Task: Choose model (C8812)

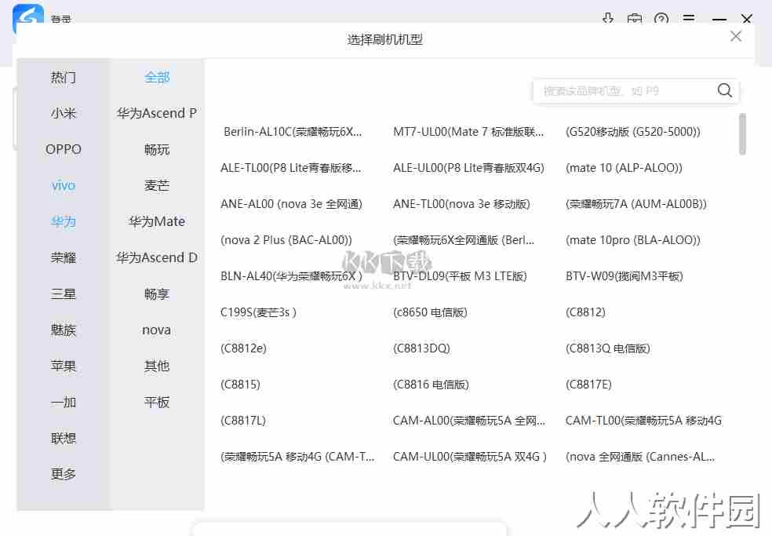Action: (585, 312)
